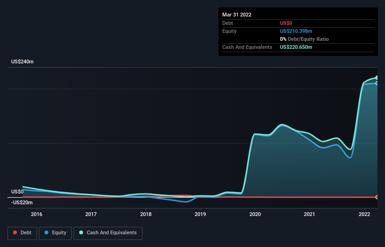Select the 2018 x-axis label
This screenshot has height=247, width=385.
(x=146, y=214)
